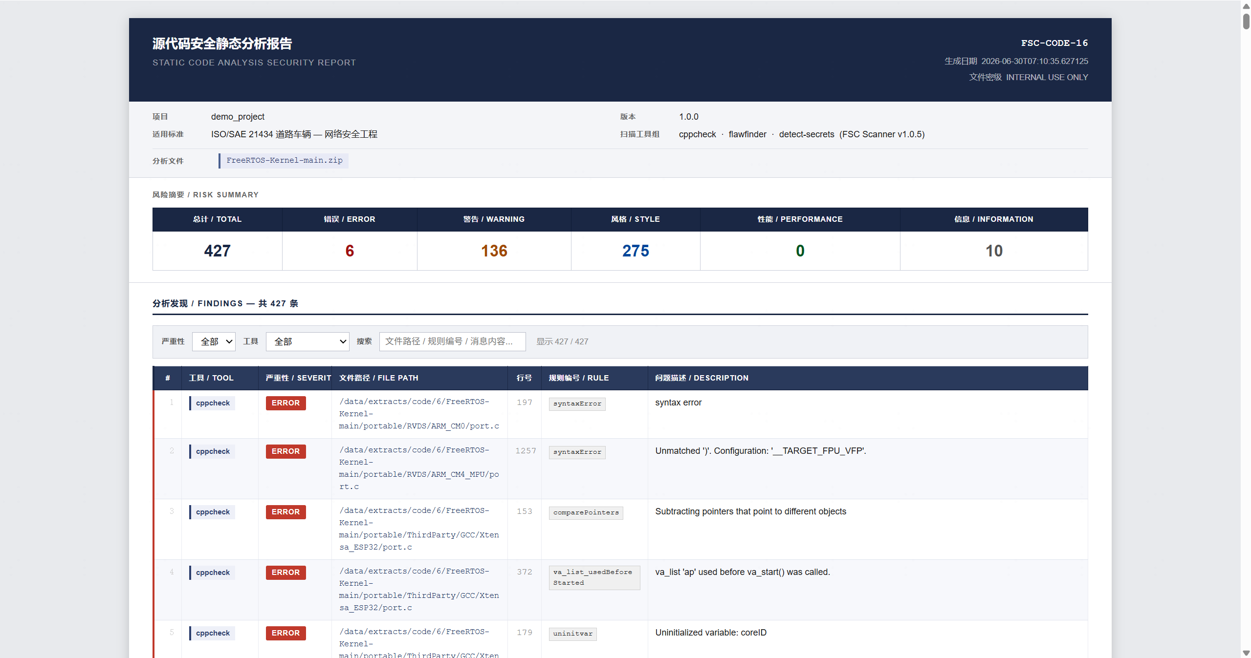The image size is (1251, 658).
Task: Click total count value 427
Action: tap(217, 251)
